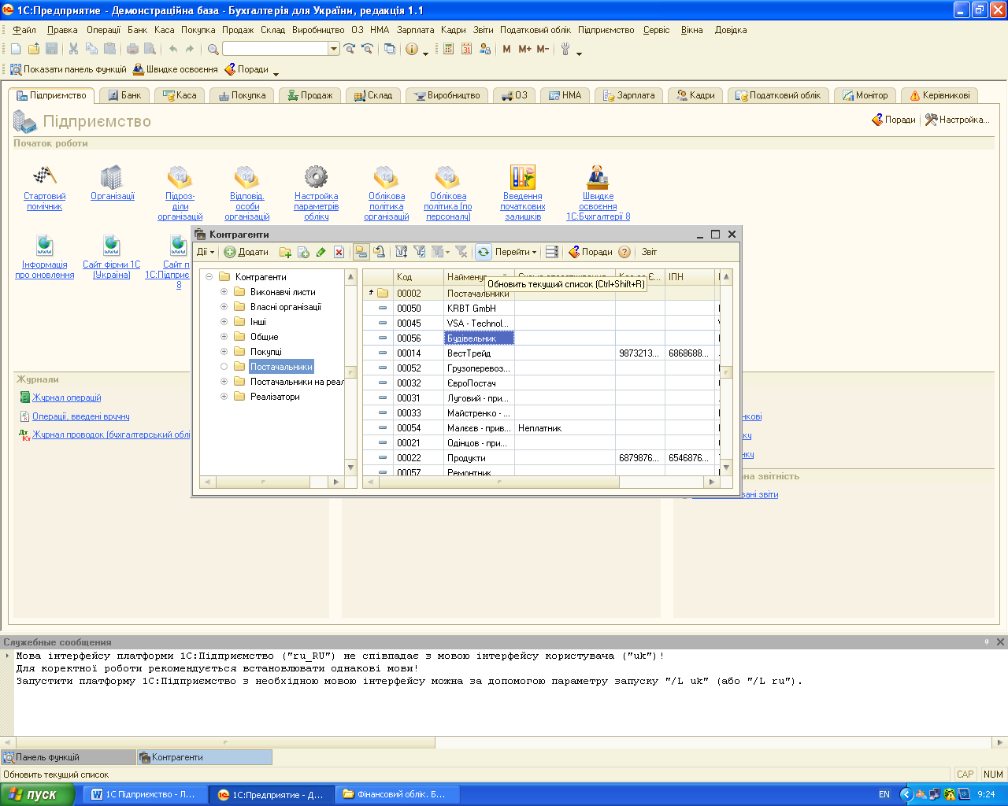Image resolution: width=1008 pixels, height=806 pixels.
Task: Click the Open file toolbar icon
Action: [33, 49]
